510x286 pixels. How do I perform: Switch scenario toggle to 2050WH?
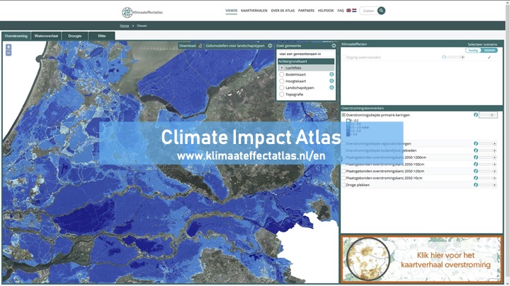point(489,50)
